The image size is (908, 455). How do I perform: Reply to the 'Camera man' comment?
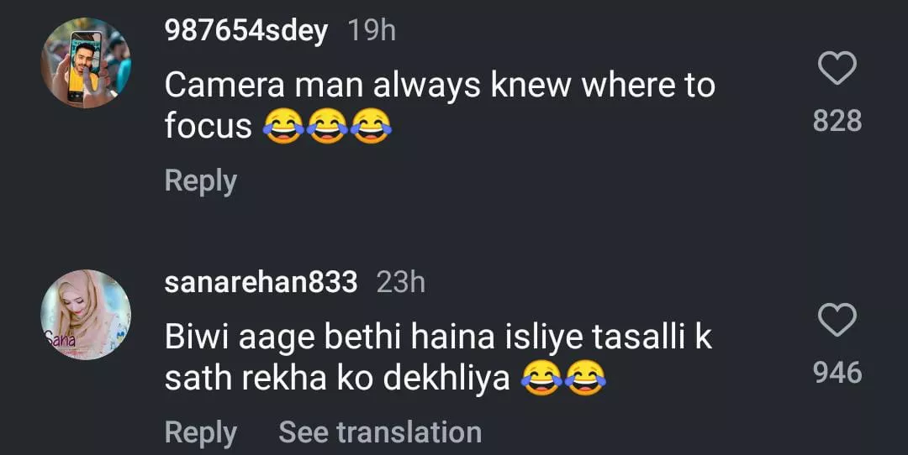click(200, 180)
